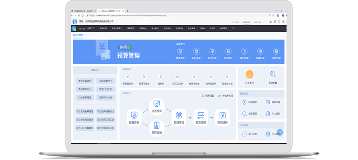Click the browser address bar
358x160 pixels.
[x=161, y=15]
